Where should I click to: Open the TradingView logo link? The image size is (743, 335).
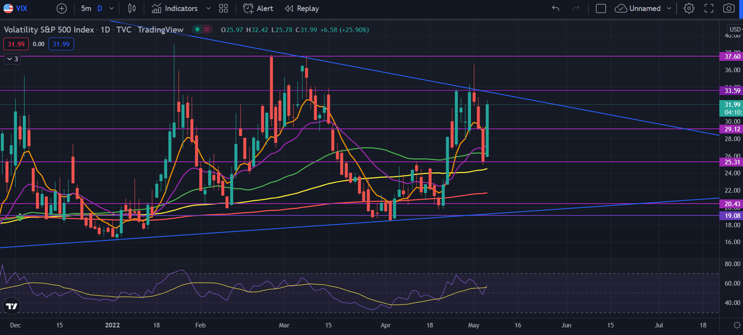[x=12, y=306]
